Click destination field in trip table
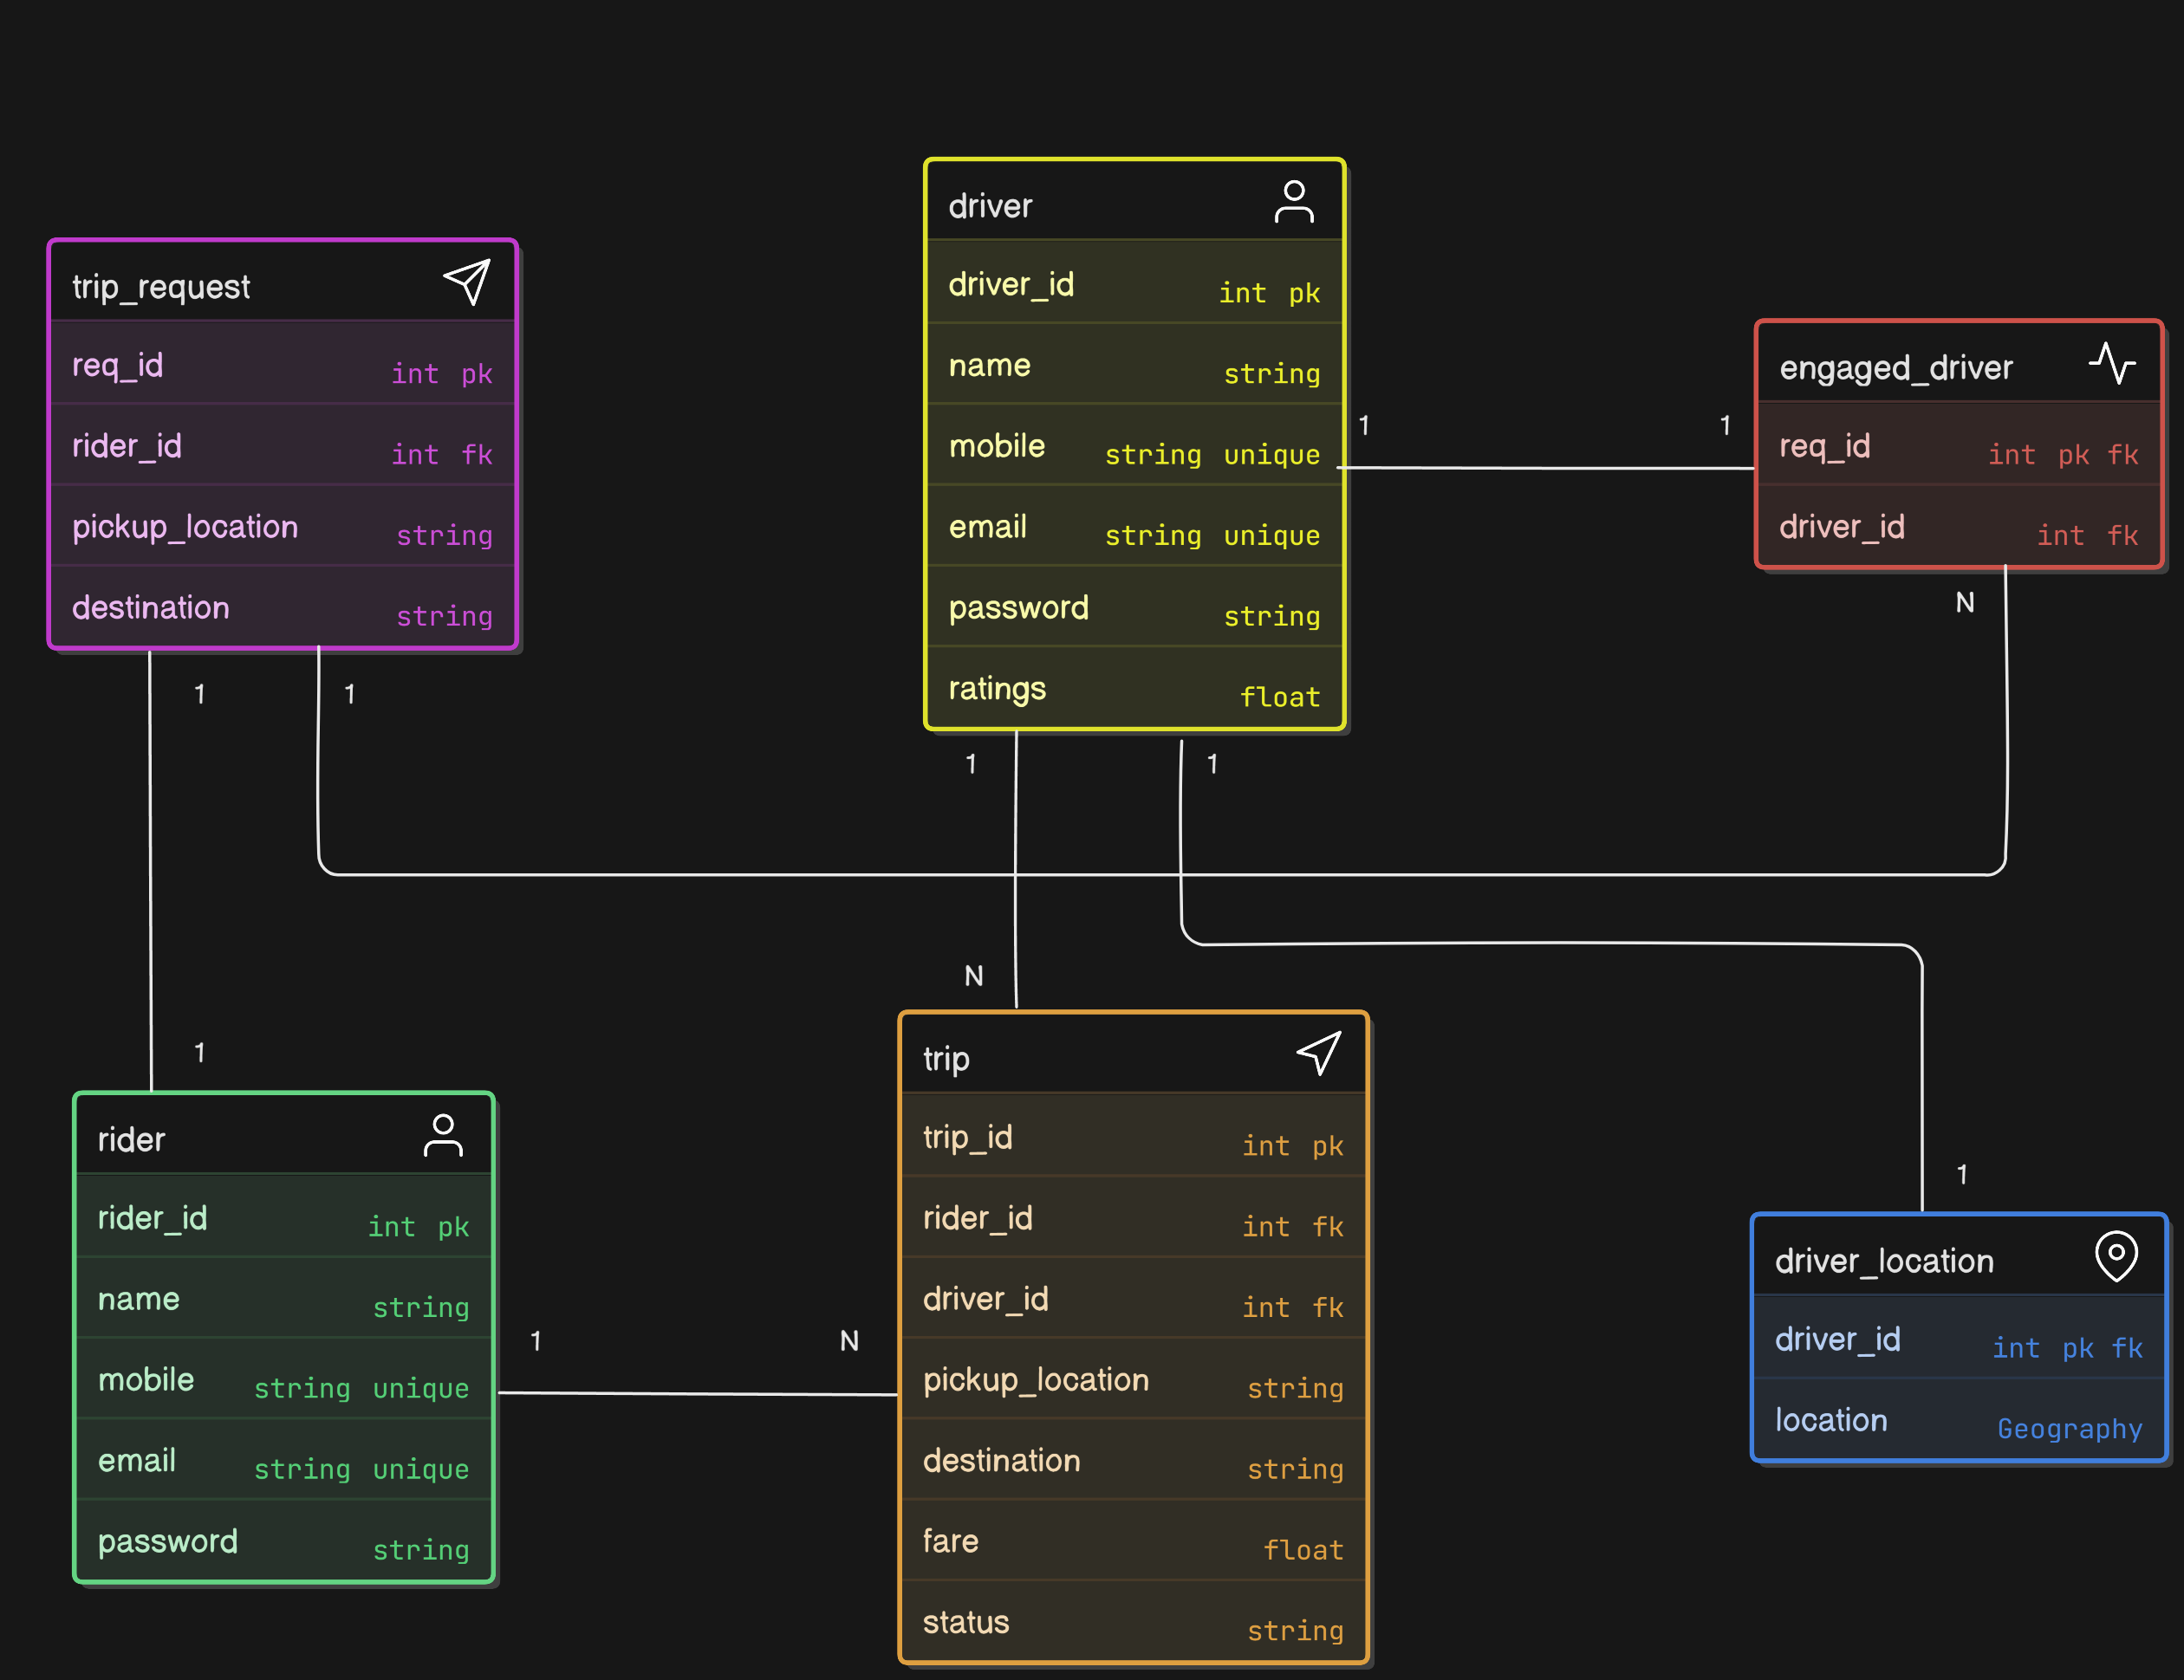The image size is (2184, 1680). click(x=1134, y=1460)
